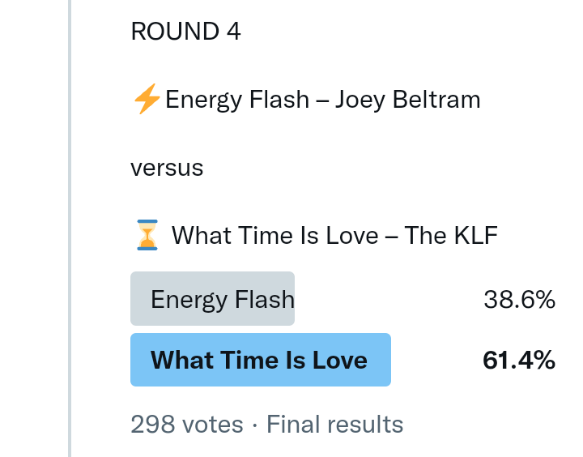Click the ROUND 4 heading text

pos(185,32)
